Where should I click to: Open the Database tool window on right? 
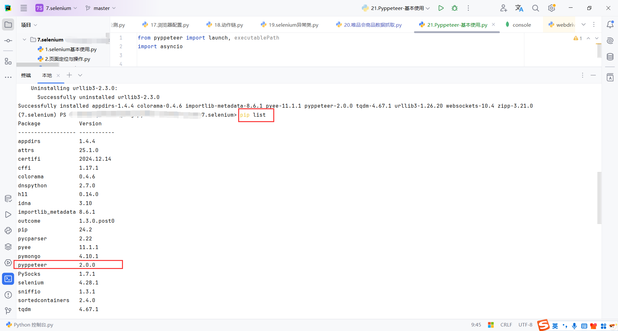(x=610, y=57)
